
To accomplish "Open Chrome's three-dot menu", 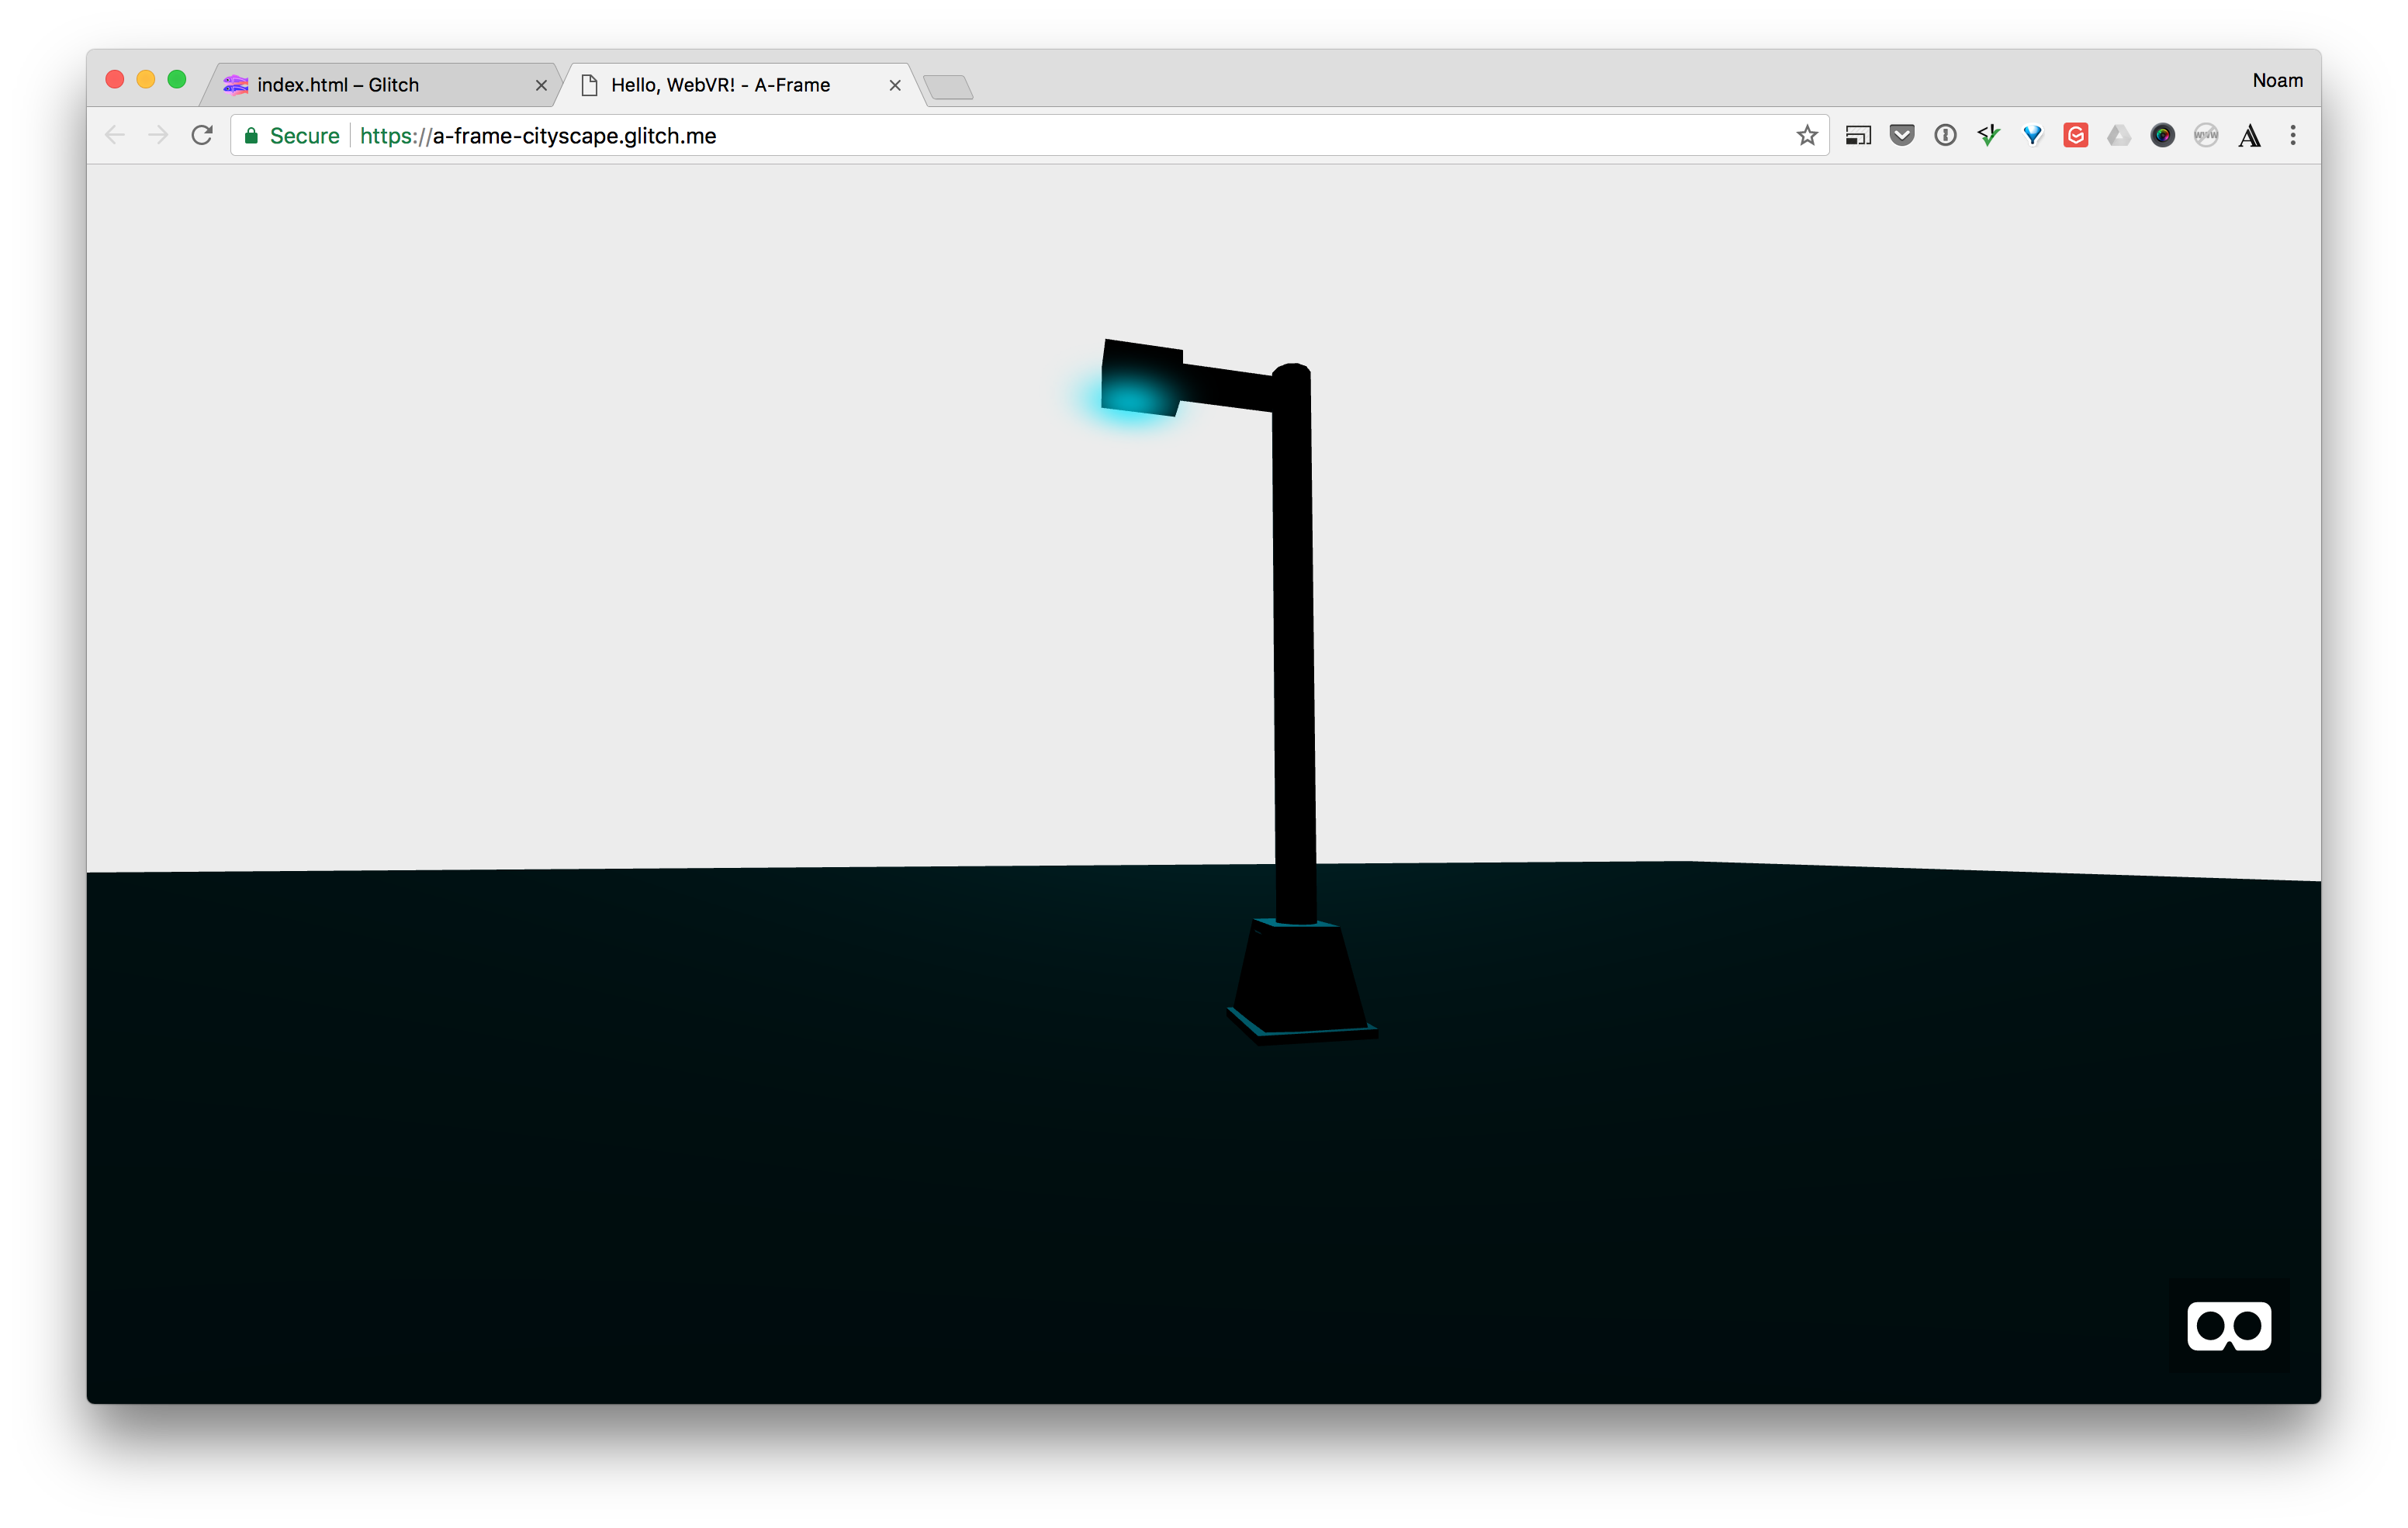I will tap(2293, 135).
